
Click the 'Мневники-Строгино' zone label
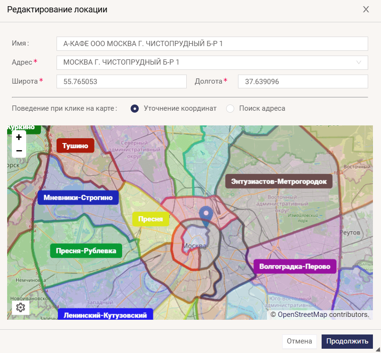tap(78, 198)
